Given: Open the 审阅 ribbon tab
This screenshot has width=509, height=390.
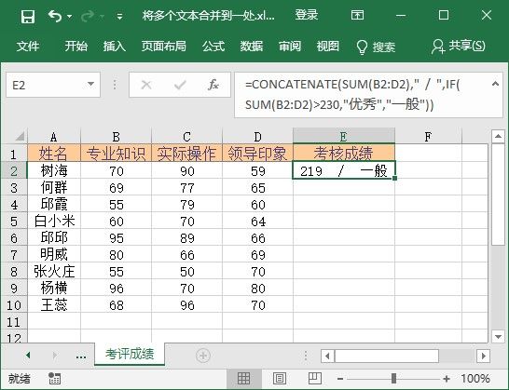Looking at the screenshot, I should coord(290,46).
